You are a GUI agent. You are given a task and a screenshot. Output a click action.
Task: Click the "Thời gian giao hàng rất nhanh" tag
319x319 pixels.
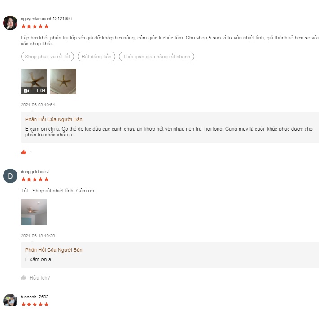pos(156,57)
